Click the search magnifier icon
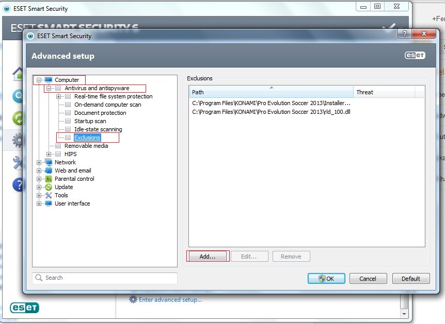445x324 pixels. click(x=39, y=278)
